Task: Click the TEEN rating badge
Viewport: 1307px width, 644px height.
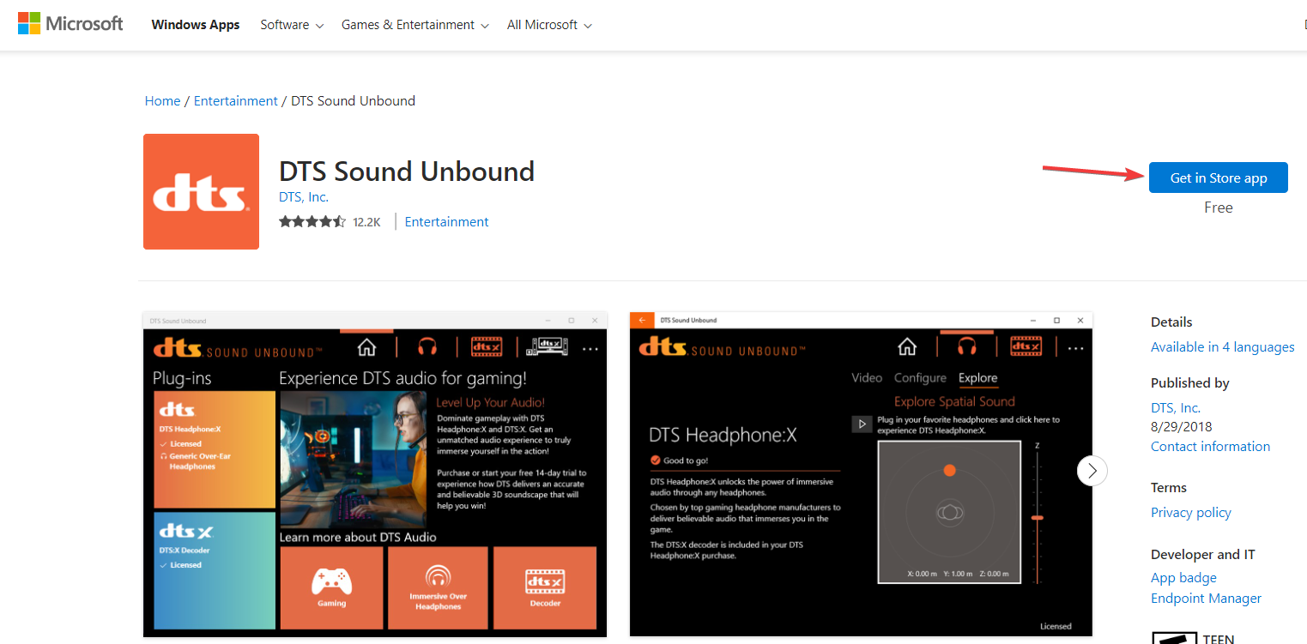Action: (1193, 638)
